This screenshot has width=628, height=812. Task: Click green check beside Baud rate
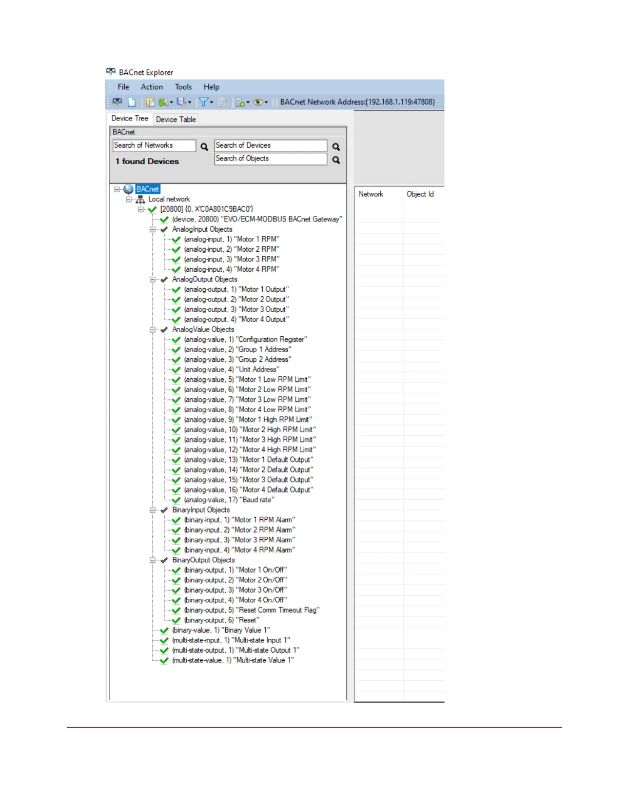(176, 500)
